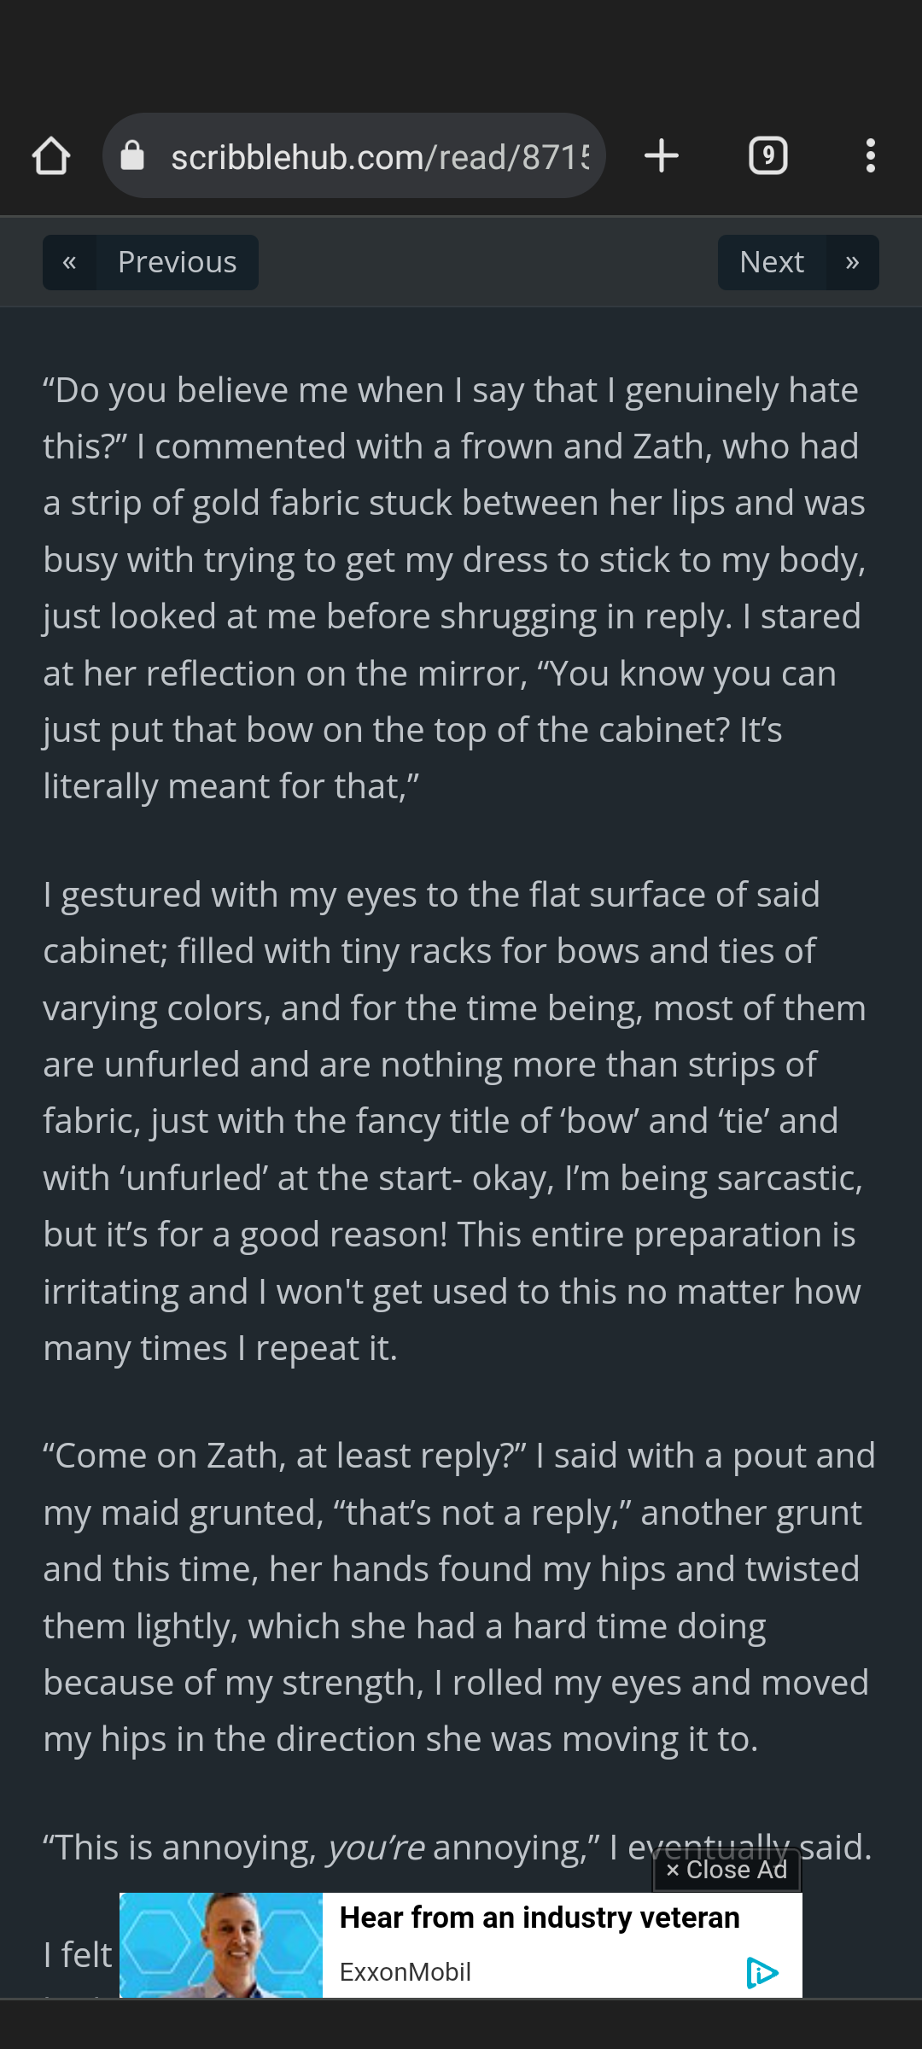922x2049 pixels.
Task: Open site info via the lock icon
Action: click(132, 156)
